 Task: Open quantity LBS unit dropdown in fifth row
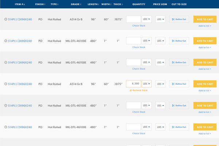[x=146, y=105]
